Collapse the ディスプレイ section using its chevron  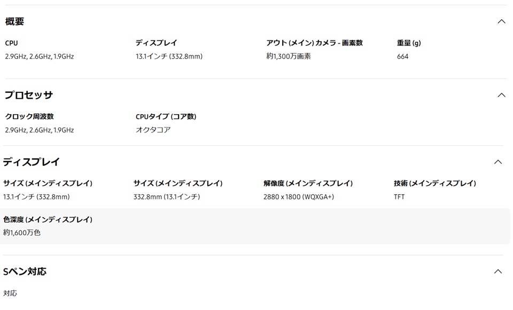coord(498,162)
